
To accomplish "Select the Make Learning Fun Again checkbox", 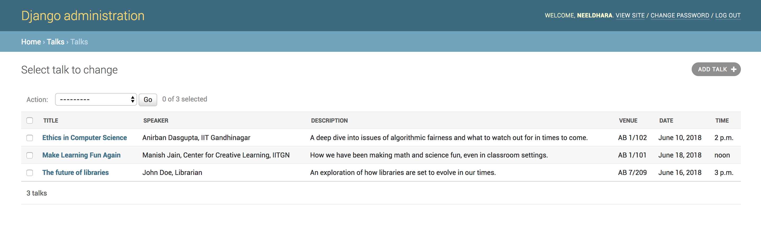I will (x=30, y=155).
